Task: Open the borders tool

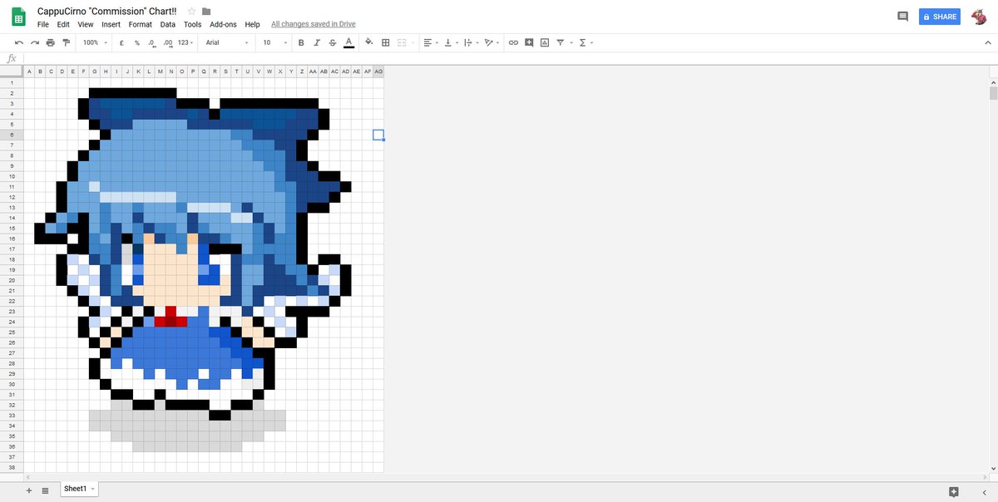Action: [x=386, y=42]
